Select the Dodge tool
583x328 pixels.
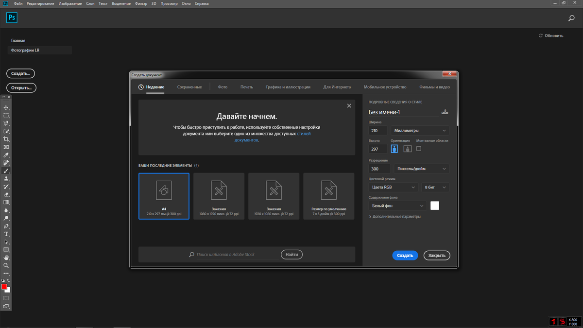click(6, 218)
